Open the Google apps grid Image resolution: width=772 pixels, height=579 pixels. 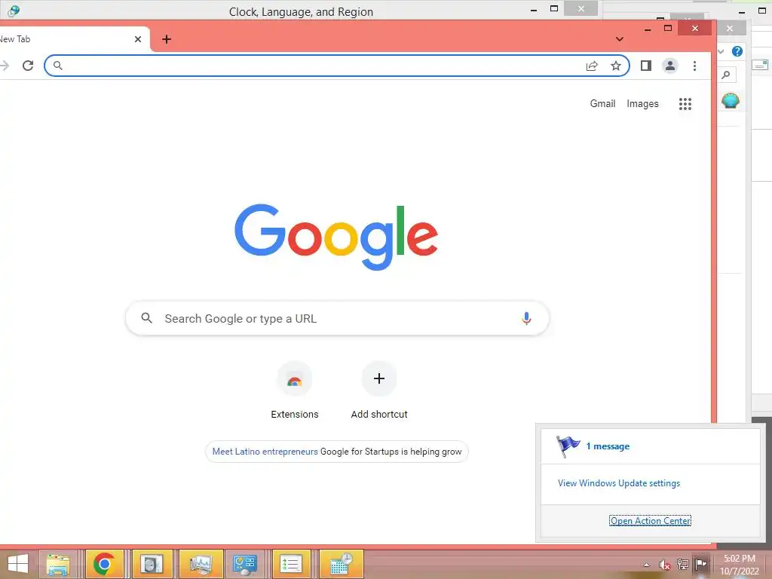point(685,104)
